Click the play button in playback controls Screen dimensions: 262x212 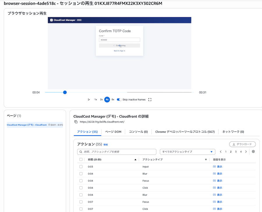click(89, 99)
